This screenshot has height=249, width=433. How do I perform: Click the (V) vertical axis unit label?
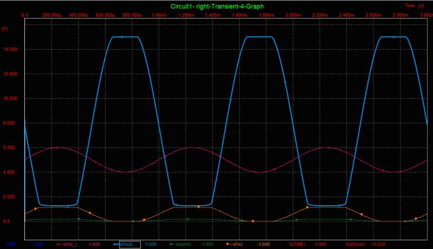coord(5,29)
